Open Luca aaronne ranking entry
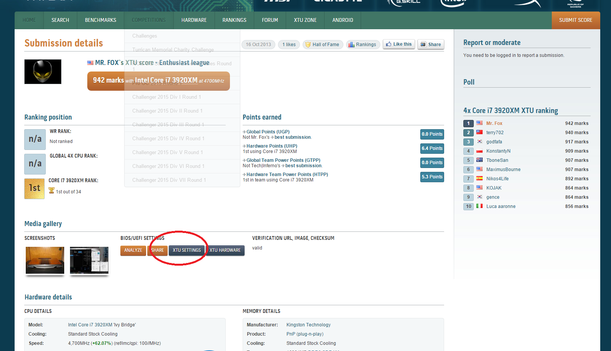This screenshot has height=351, width=611. pyautogui.click(x=501, y=206)
